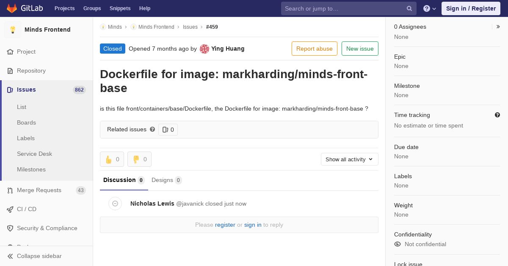Click the Minds Frontend breadcrumb link

pos(156,27)
